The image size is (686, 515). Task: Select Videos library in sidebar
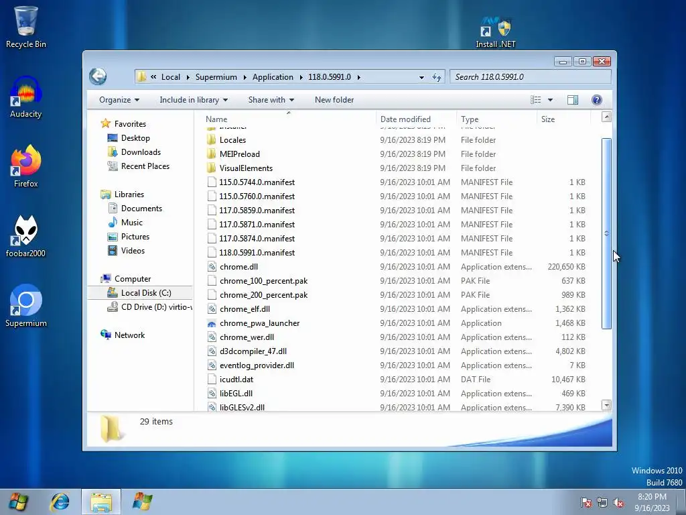(126, 251)
